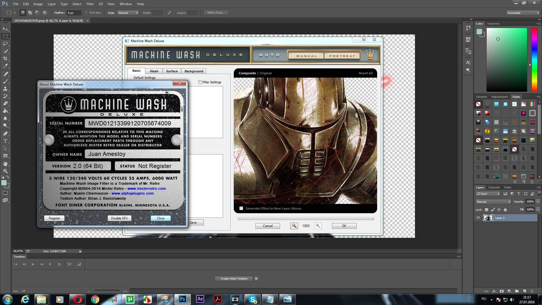Viewport: 542px width, 305px height.
Task: Open Photoshop from the Windows taskbar
Action: pyautogui.click(x=182, y=299)
